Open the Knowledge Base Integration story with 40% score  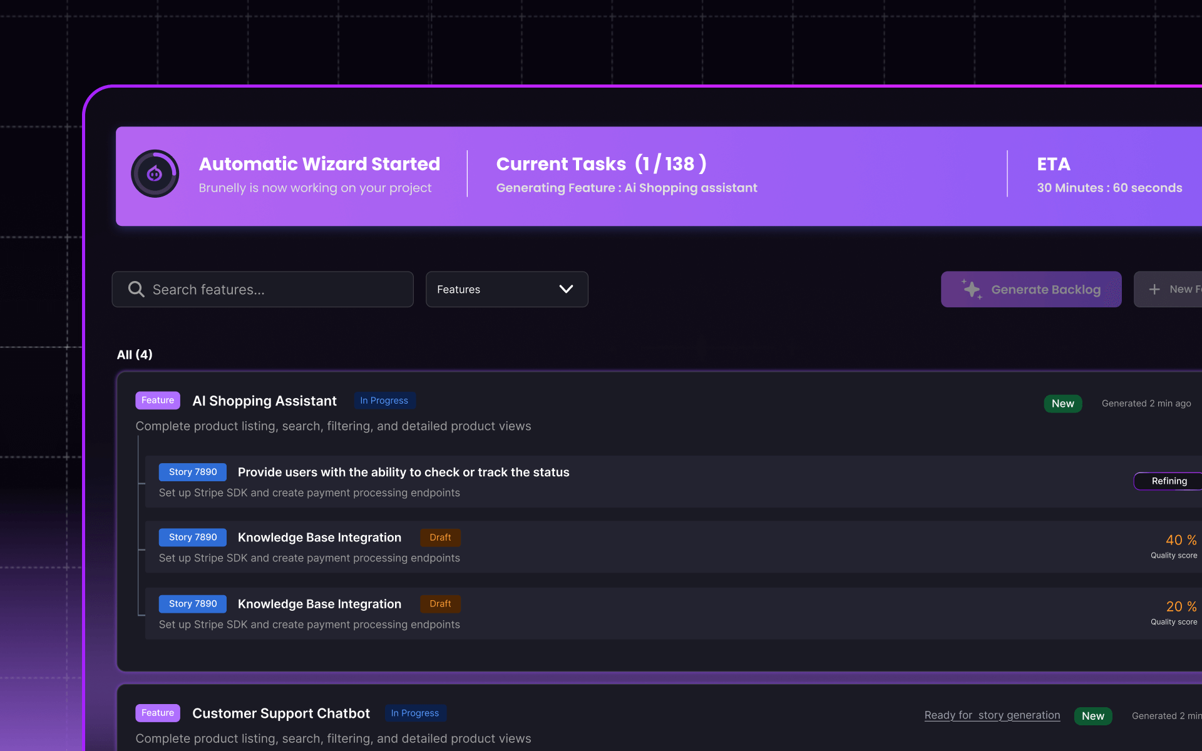pos(319,538)
